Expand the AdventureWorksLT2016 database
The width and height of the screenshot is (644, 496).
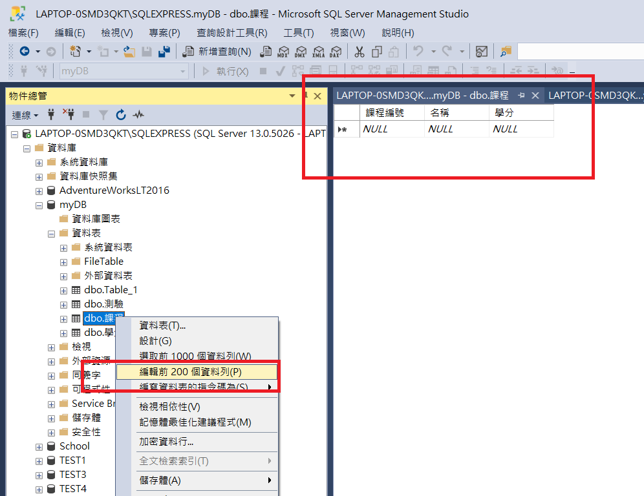39,192
